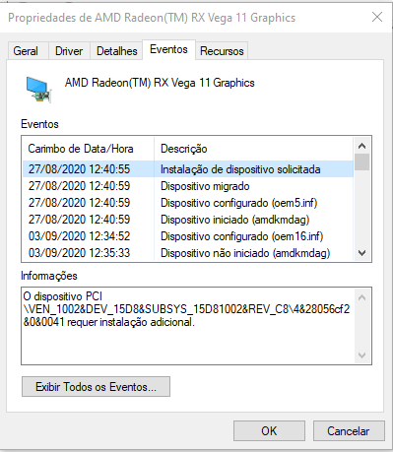
Task: Click the Informações box scroll-down arrow
Action: coord(362,355)
